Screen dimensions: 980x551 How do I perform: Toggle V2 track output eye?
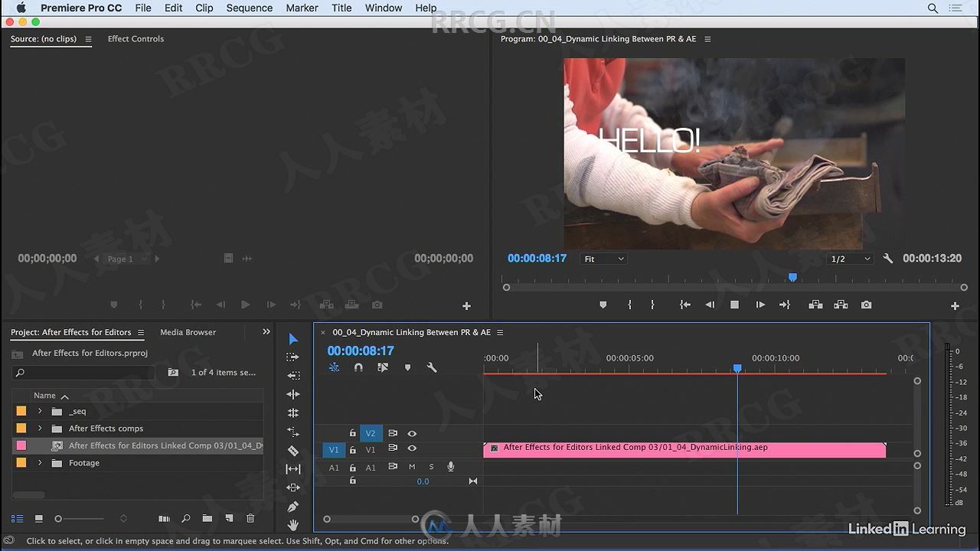tap(412, 434)
